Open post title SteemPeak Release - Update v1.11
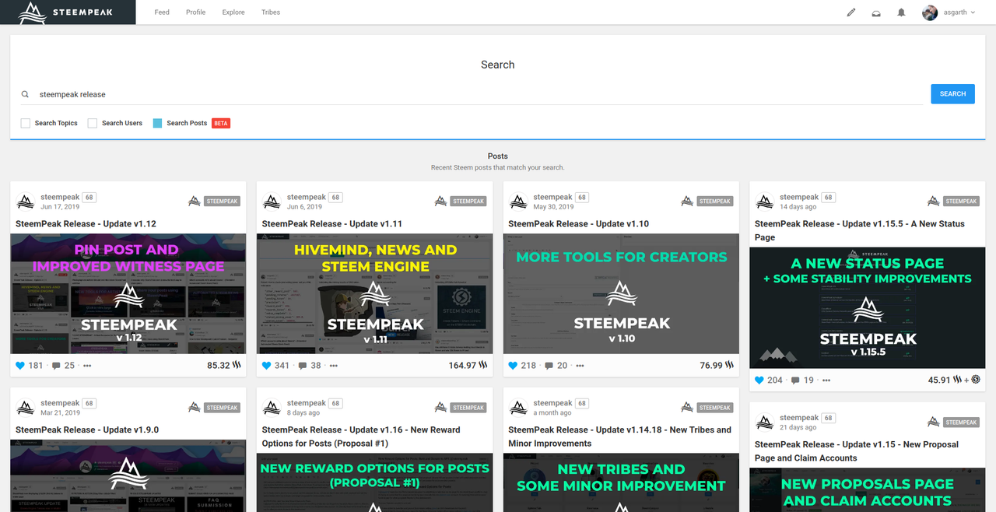Viewport: 996px width, 512px height. [x=332, y=224]
